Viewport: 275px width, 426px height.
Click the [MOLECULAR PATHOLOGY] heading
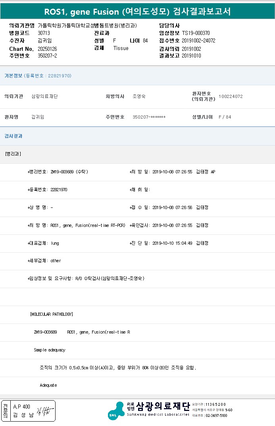coord(52,314)
